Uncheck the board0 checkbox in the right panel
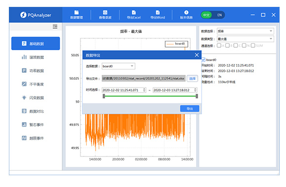This screenshot has height=187, width=286. tap(203, 60)
